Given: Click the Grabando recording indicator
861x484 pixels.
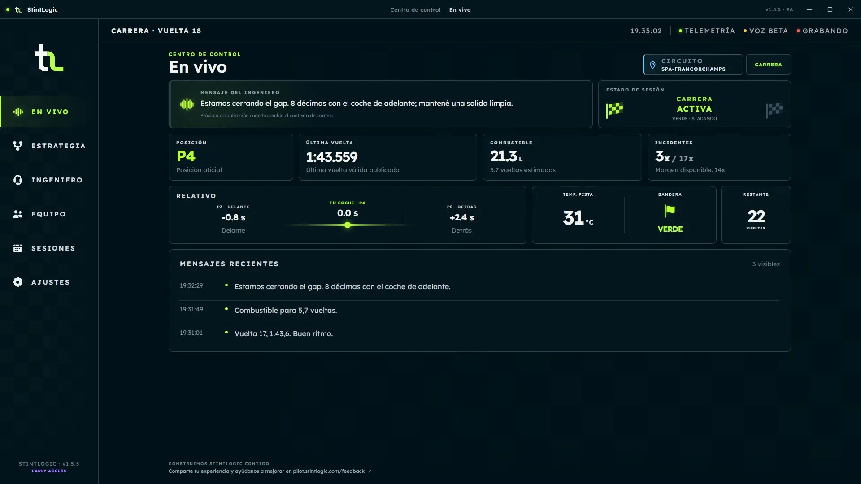Looking at the screenshot, I should click(822, 30).
